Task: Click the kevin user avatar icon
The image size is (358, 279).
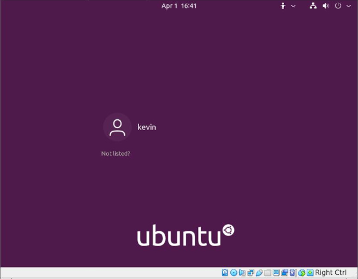Action: (x=118, y=127)
